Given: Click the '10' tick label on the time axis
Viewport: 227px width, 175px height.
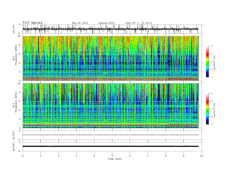Looking at the screenshot, I should (201, 156).
